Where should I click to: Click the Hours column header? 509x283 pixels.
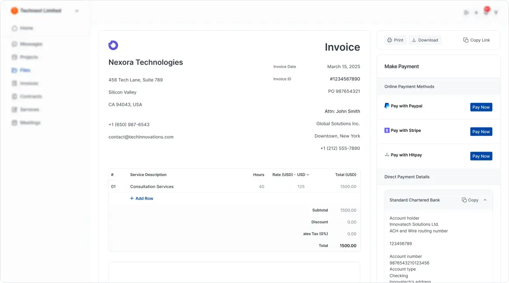point(258,174)
